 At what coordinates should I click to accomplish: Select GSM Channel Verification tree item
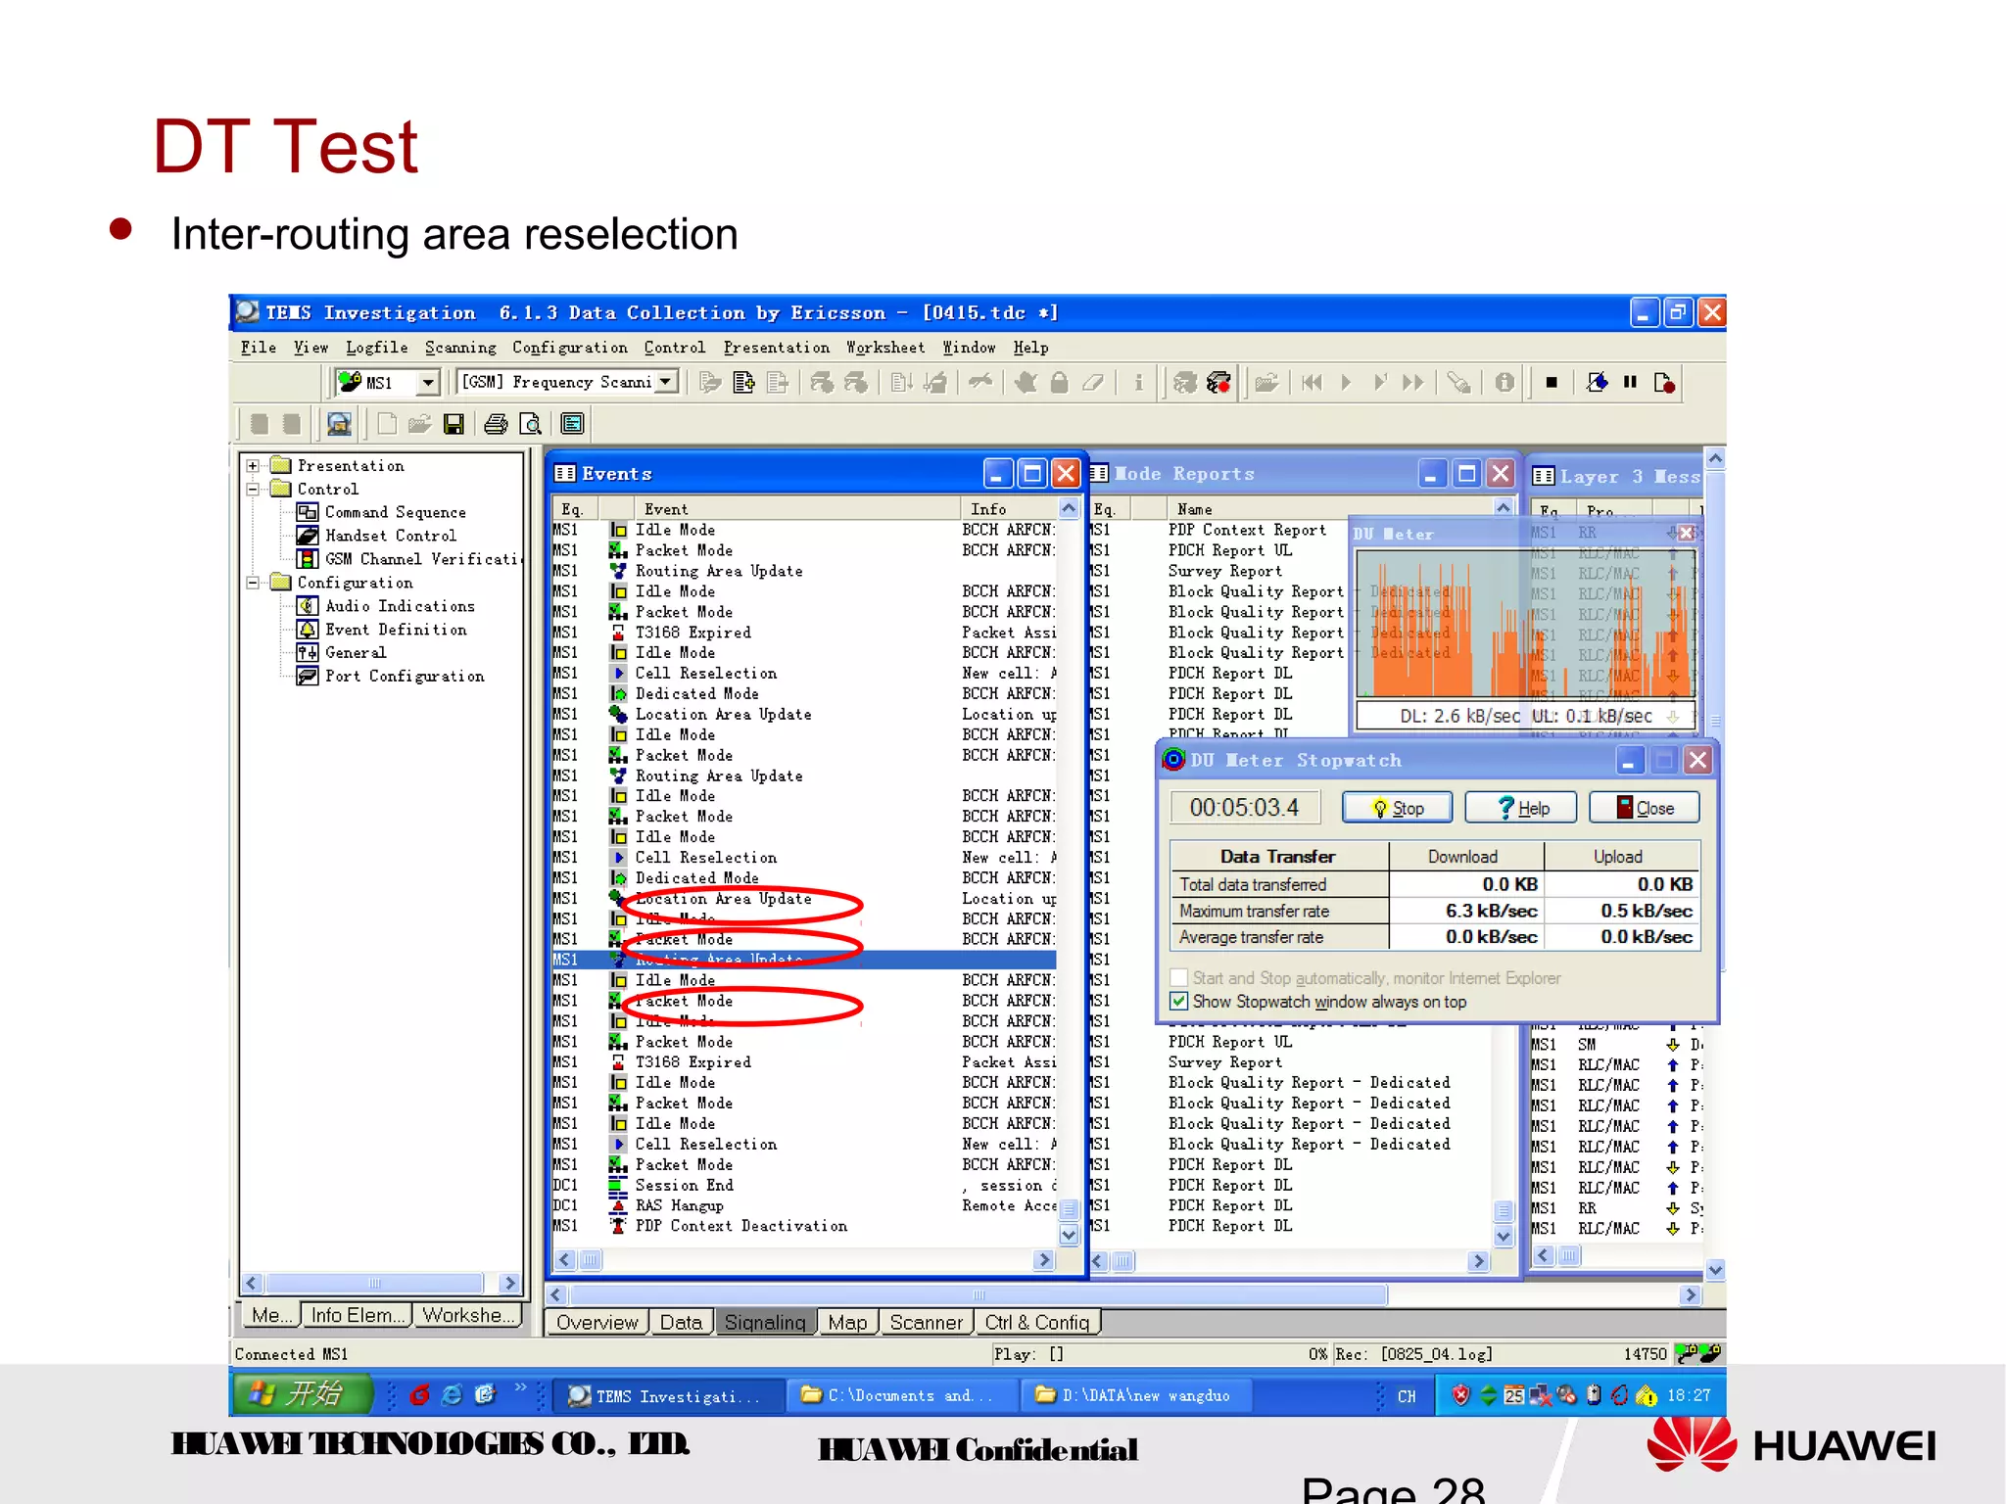click(423, 559)
